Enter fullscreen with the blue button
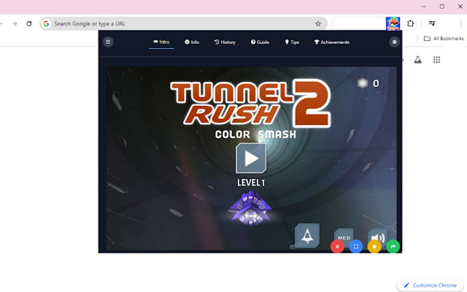Screen dimensions: 467x292 point(356,246)
